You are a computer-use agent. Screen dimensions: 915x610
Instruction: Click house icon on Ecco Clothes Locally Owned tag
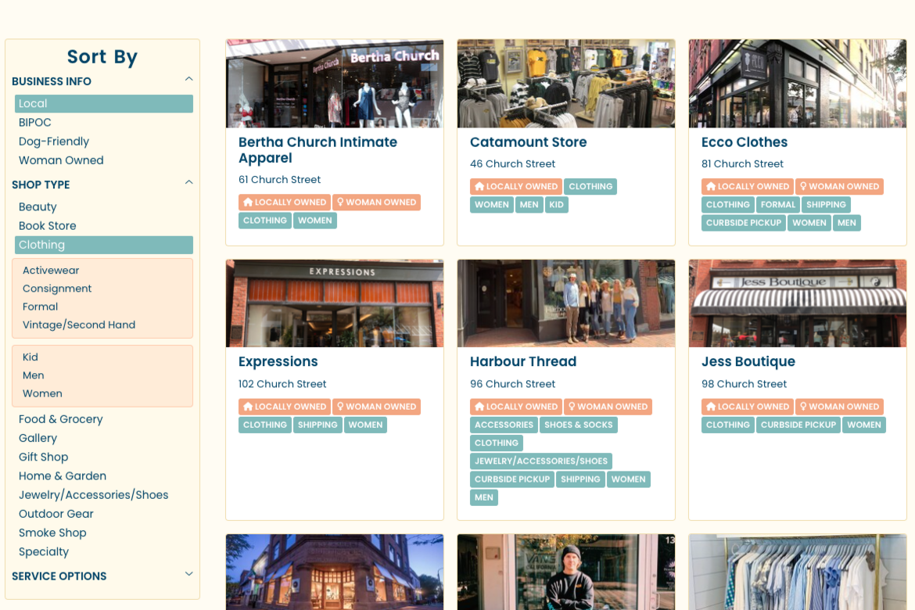[x=711, y=186]
